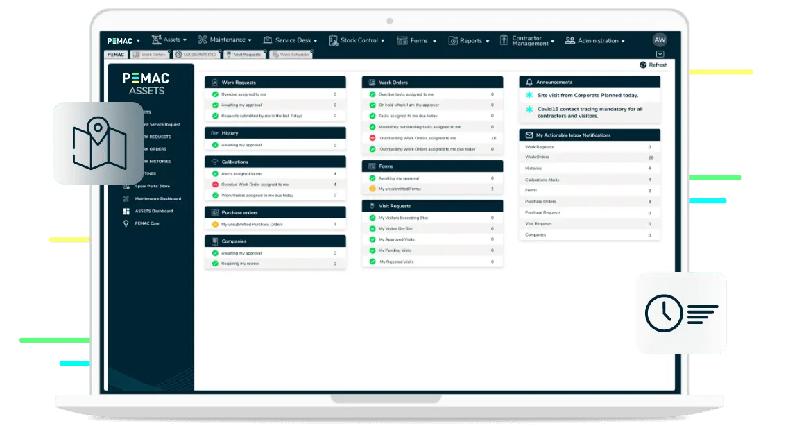Switch to the PEMAC home tab
Image resolution: width=788 pixels, height=437 pixels.
116,55
